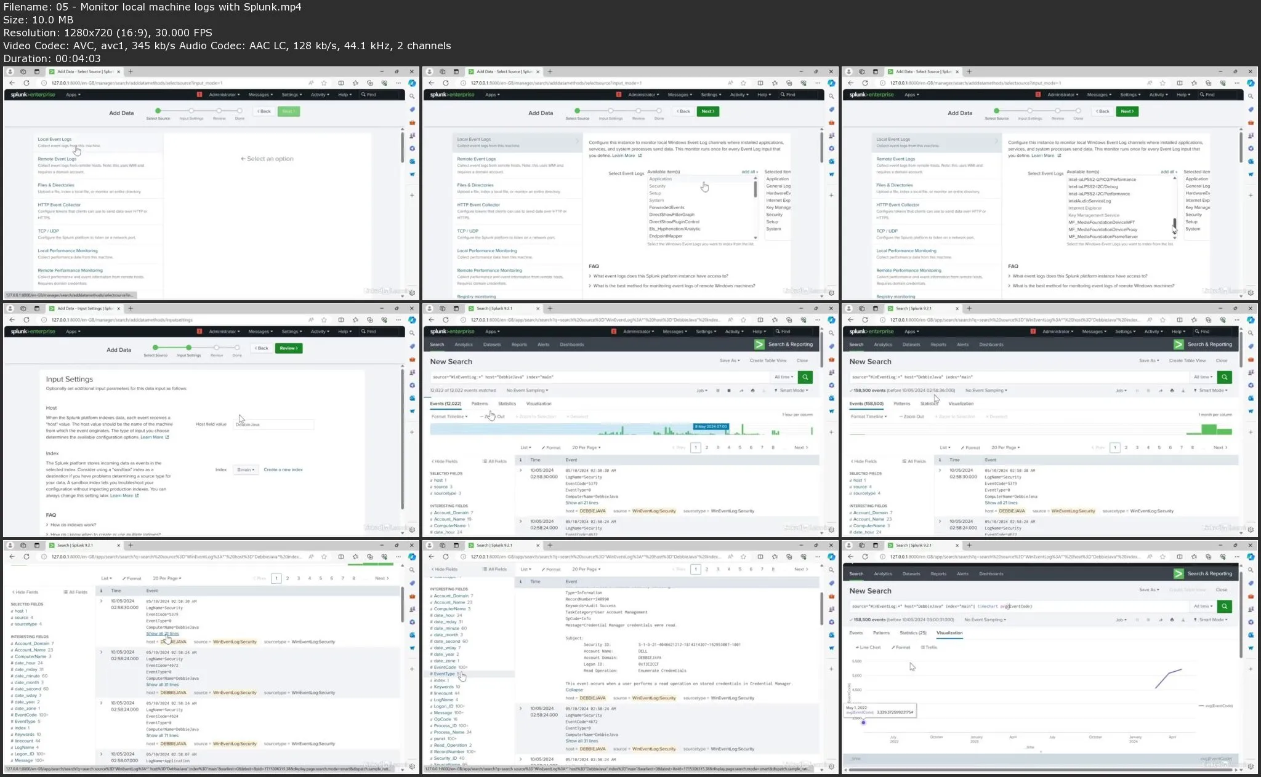Click green Next button in Application-list frame
The width and height of the screenshot is (1261, 777).
click(x=708, y=111)
